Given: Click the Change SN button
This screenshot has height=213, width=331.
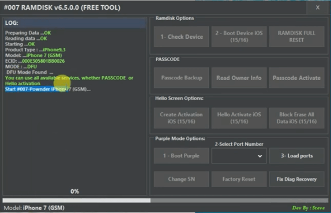Looking at the screenshot, I should pos(182,179).
